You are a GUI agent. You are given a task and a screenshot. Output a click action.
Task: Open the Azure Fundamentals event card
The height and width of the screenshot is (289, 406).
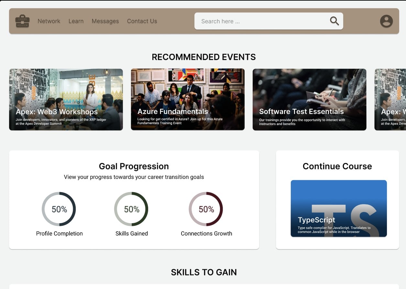tap(188, 99)
